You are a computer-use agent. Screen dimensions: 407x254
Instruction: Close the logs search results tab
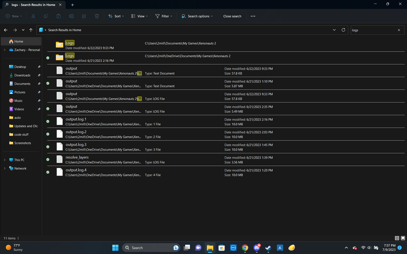pyautogui.click(x=60, y=4)
